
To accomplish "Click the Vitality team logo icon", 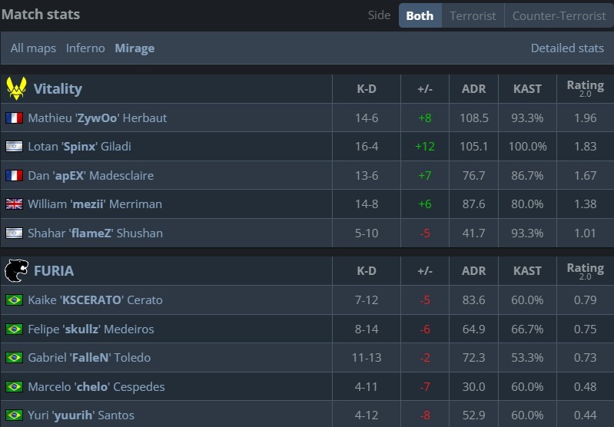I will 15,88.
